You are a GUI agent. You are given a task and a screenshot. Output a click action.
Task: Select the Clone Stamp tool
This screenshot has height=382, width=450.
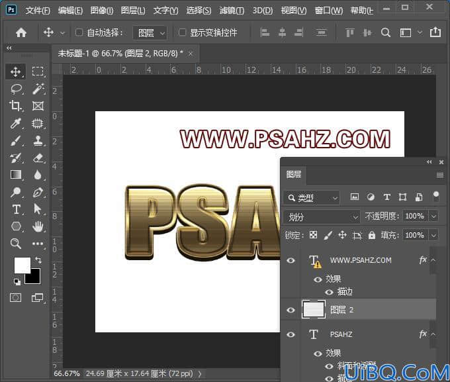coord(38,141)
